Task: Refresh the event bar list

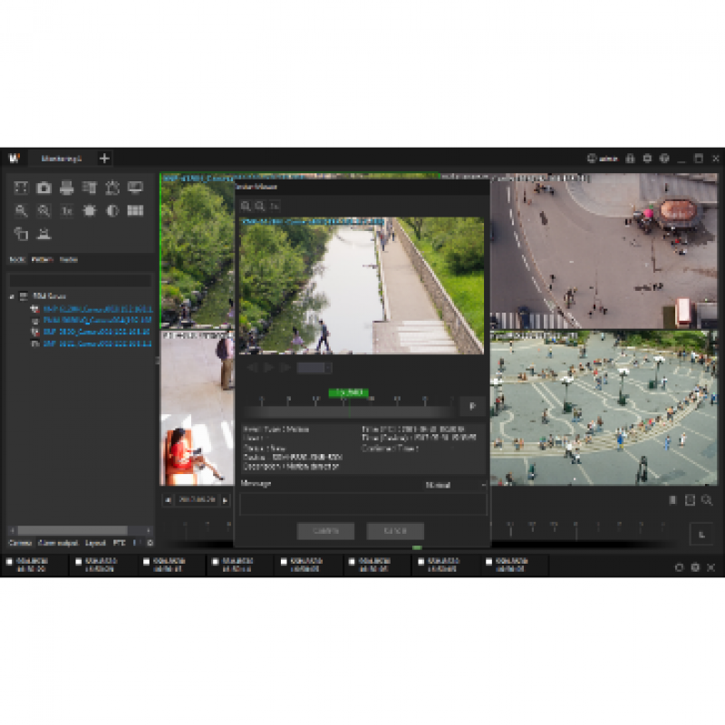Action: [679, 567]
